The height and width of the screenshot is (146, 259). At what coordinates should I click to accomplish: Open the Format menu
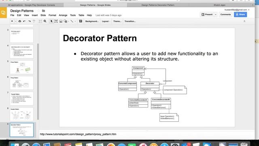tap(52, 15)
